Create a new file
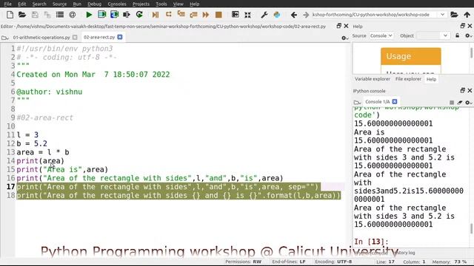 coord(10,15)
